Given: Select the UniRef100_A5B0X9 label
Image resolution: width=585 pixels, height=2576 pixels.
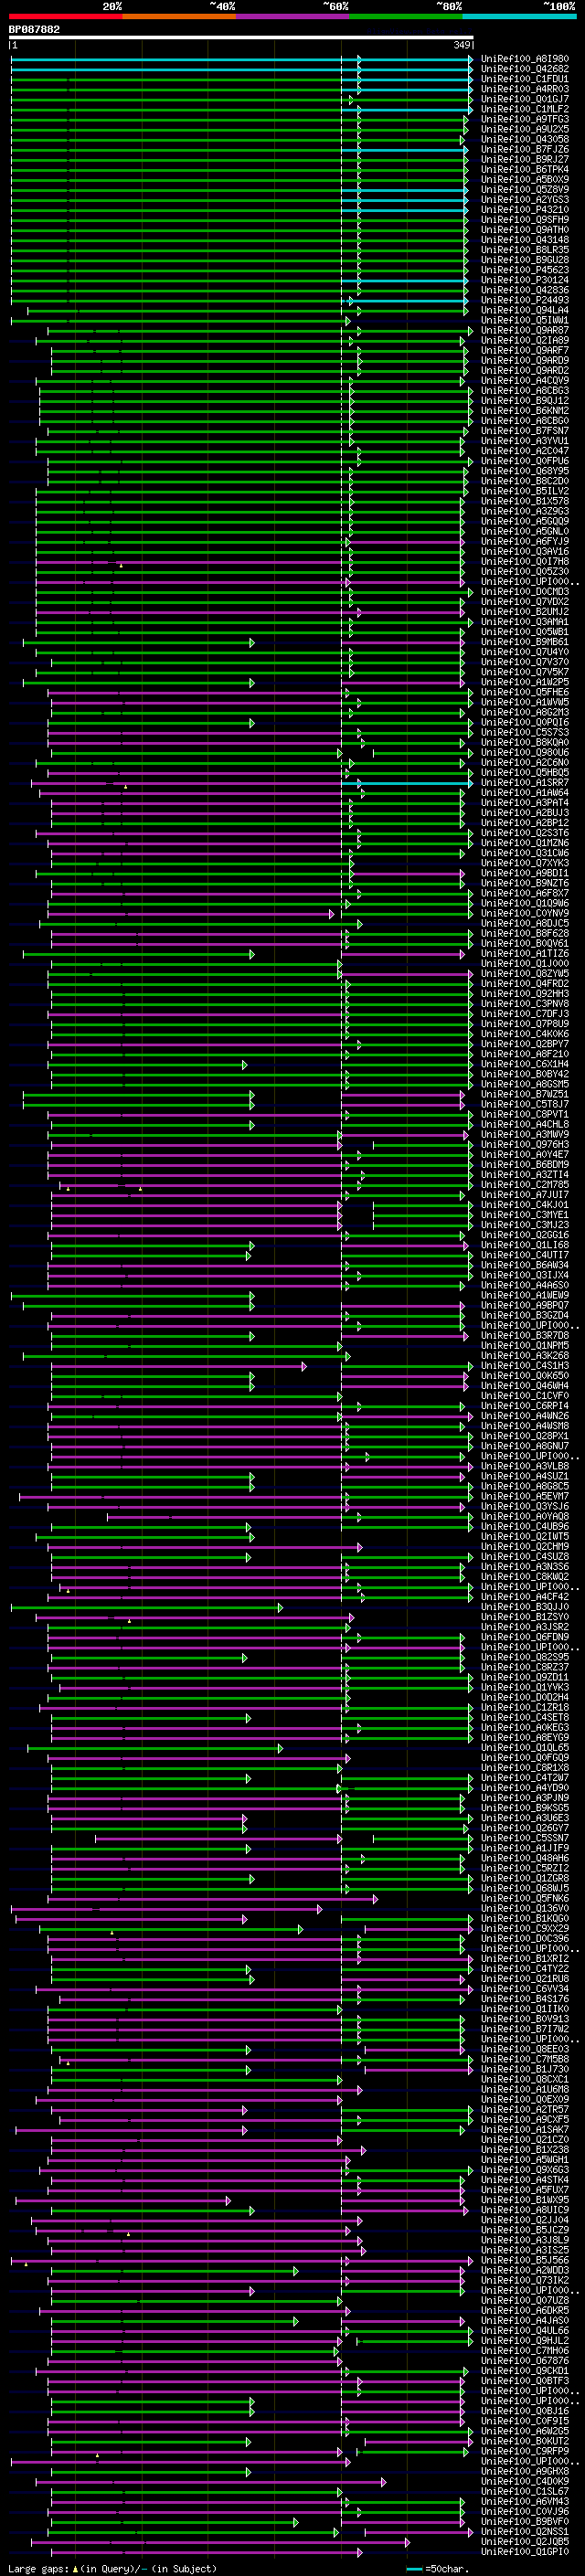Looking at the screenshot, I should pyautogui.click(x=525, y=179).
